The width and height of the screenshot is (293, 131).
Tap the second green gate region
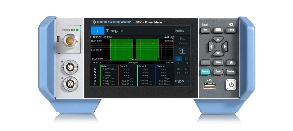147,50
